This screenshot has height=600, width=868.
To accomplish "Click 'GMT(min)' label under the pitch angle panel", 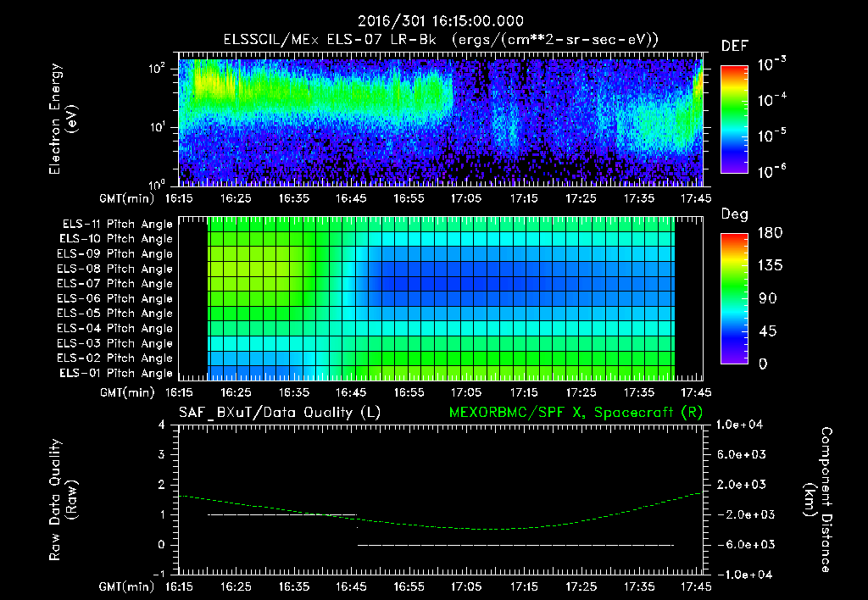I will (x=127, y=392).
